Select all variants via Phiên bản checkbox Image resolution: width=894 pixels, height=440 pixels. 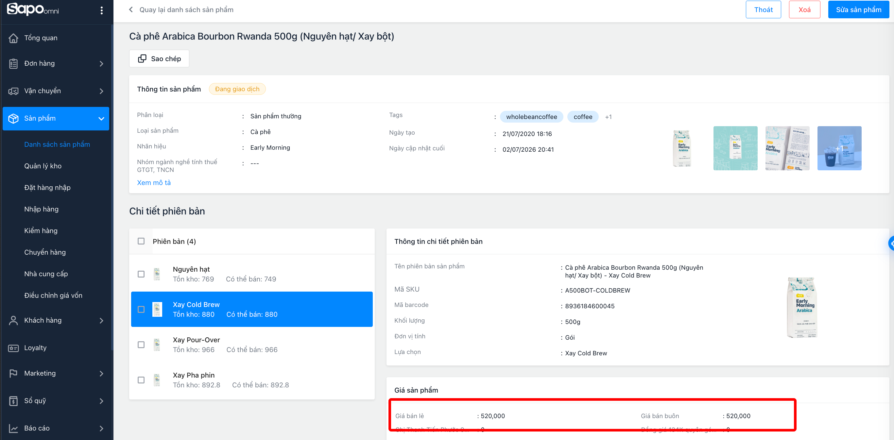click(141, 241)
